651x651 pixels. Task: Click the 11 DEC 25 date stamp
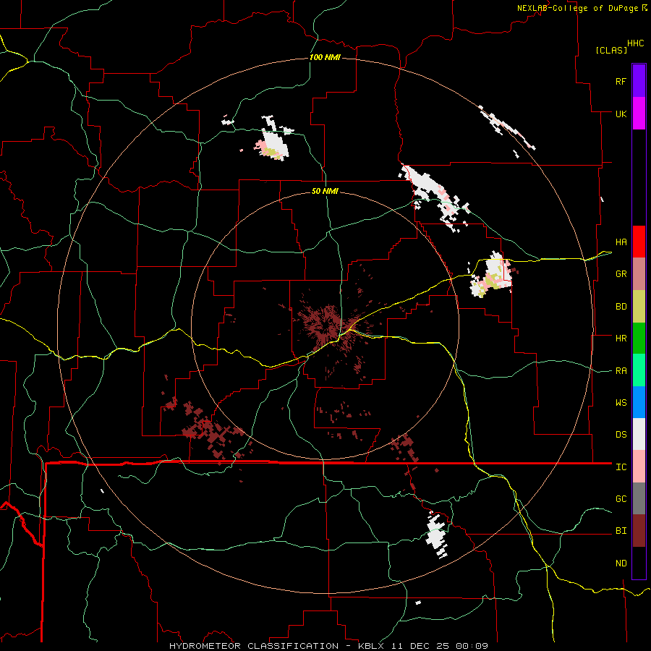pyautogui.click(x=420, y=646)
